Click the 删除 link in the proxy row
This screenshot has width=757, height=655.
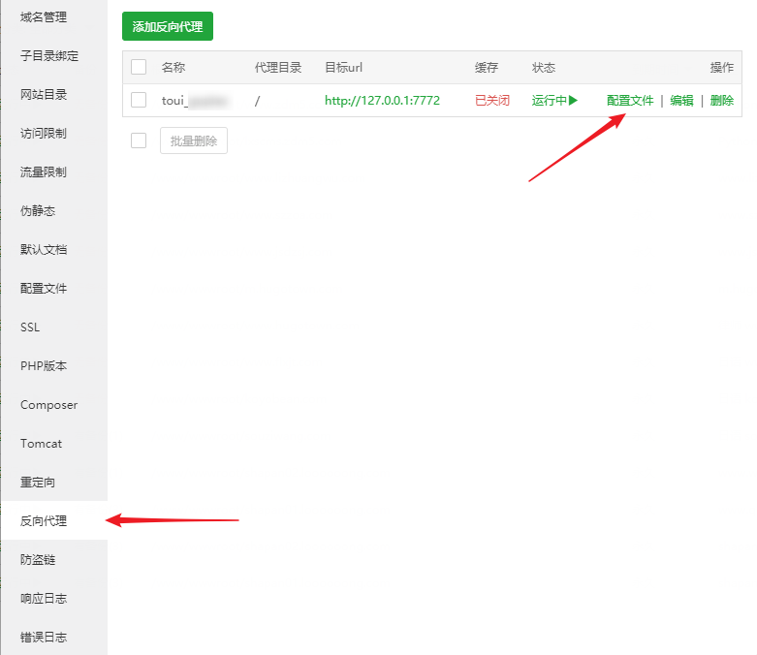722,101
